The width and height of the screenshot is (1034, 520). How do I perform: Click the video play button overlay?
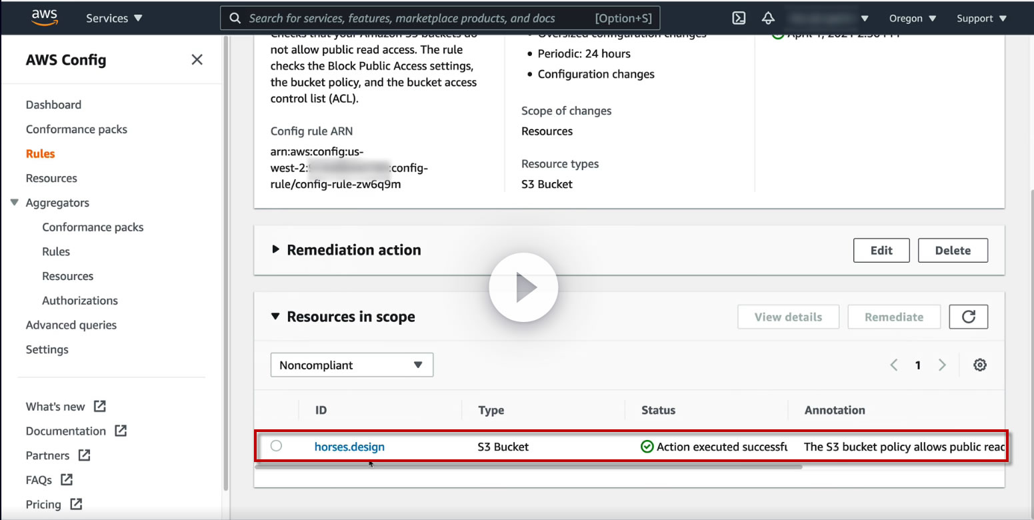(523, 287)
